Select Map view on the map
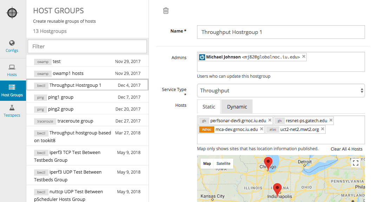Screen dimensions: 372x202 pos(207,163)
